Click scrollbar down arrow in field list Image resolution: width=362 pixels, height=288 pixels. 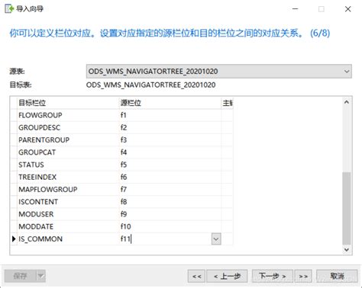(347, 250)
